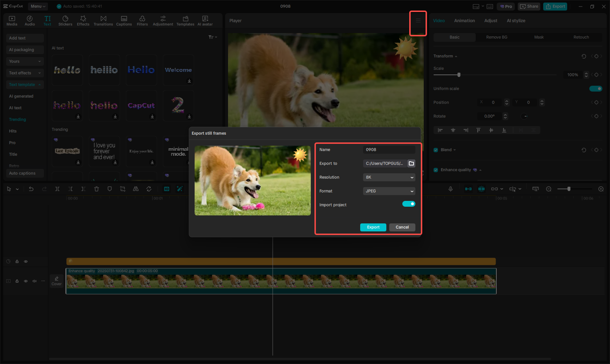Uncheck the Blend checkbox
Screen dimensions: 610x364
(x=436, y=150)
